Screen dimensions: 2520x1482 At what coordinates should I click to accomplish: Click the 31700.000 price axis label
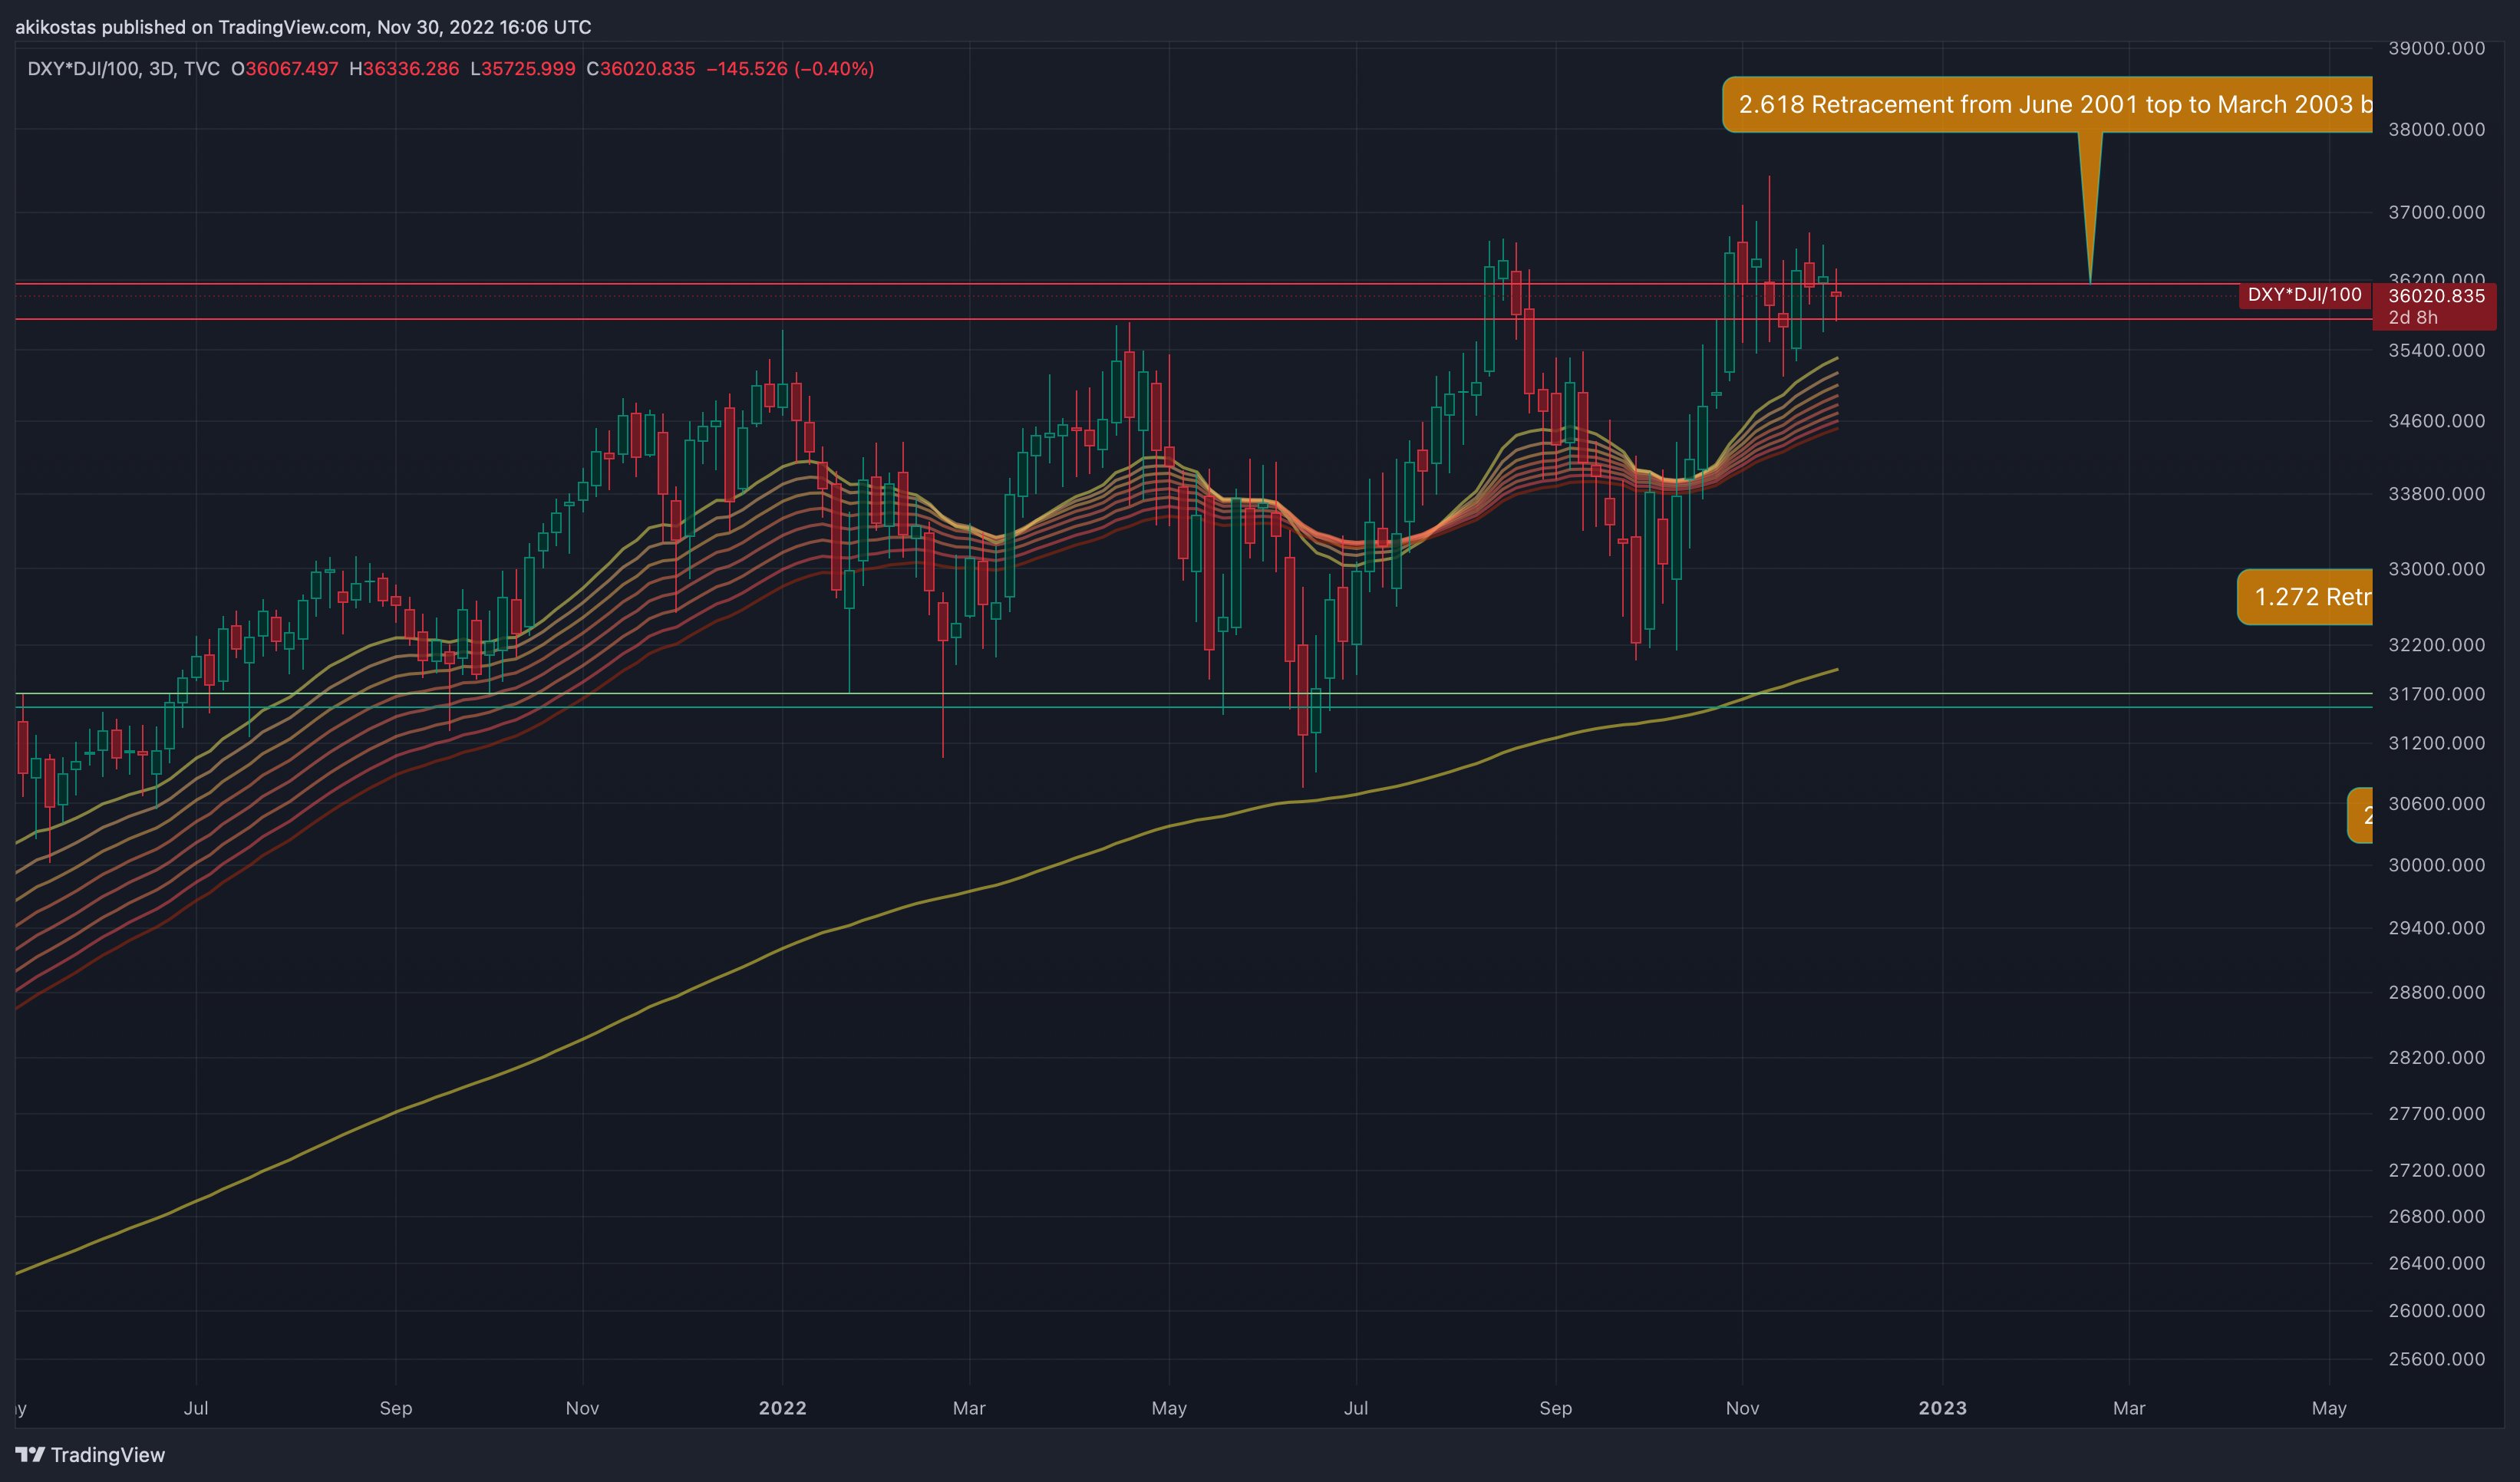coord(2436,693)
